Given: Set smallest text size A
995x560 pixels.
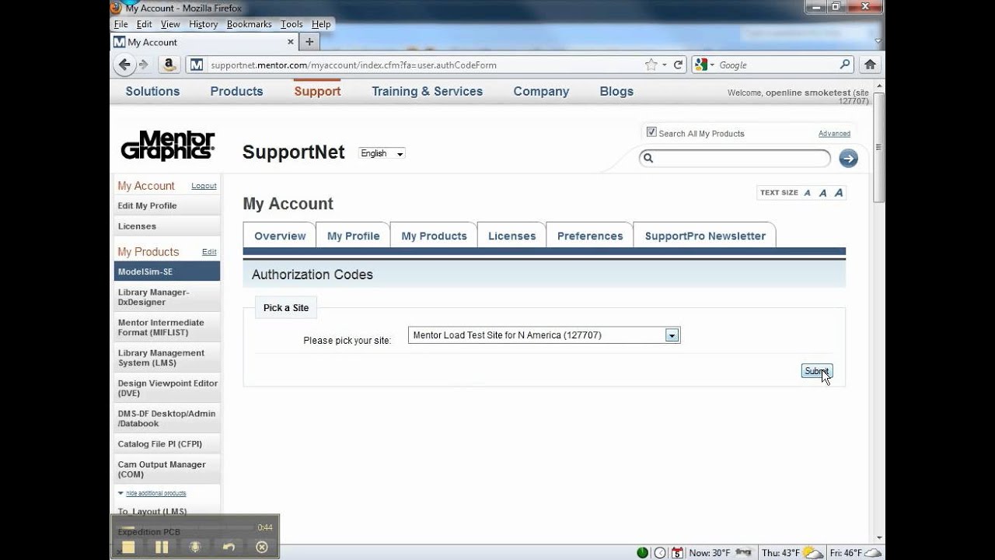Looking at the screenshot, I should coord(807,193).
